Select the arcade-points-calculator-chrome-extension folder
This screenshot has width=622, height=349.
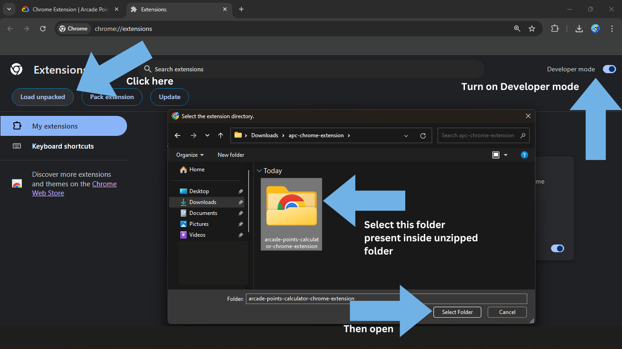(x=291, y=214)
